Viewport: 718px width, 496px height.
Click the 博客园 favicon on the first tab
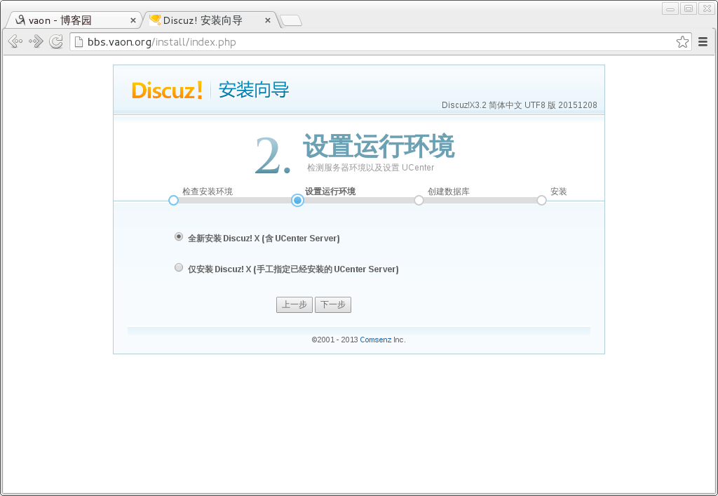20,20
